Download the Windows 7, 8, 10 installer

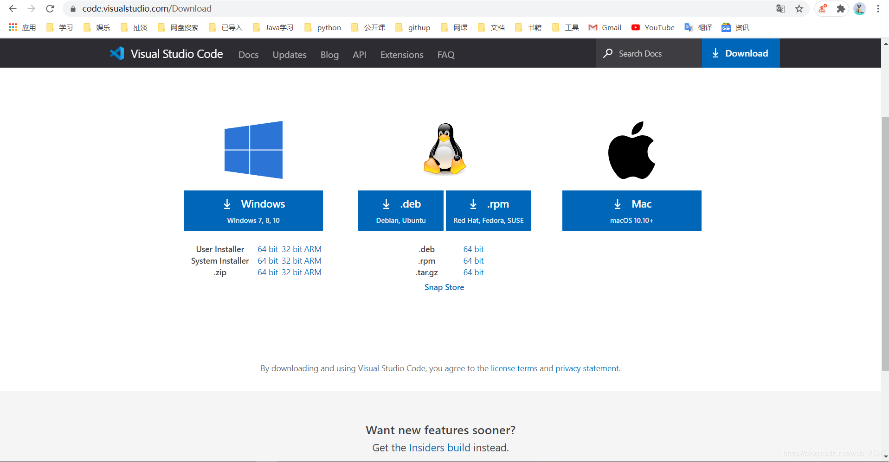pos(253,210)
